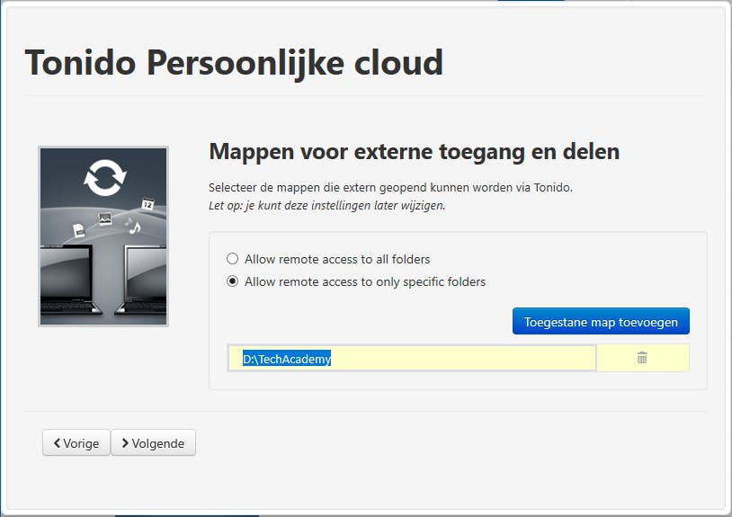Click the 'Let op' settings note text

326,205
